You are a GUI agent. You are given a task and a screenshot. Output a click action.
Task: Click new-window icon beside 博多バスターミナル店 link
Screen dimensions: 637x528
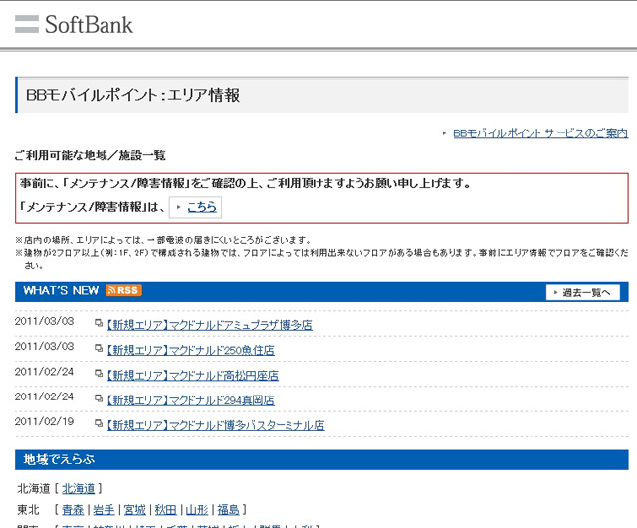click(99, 423)
